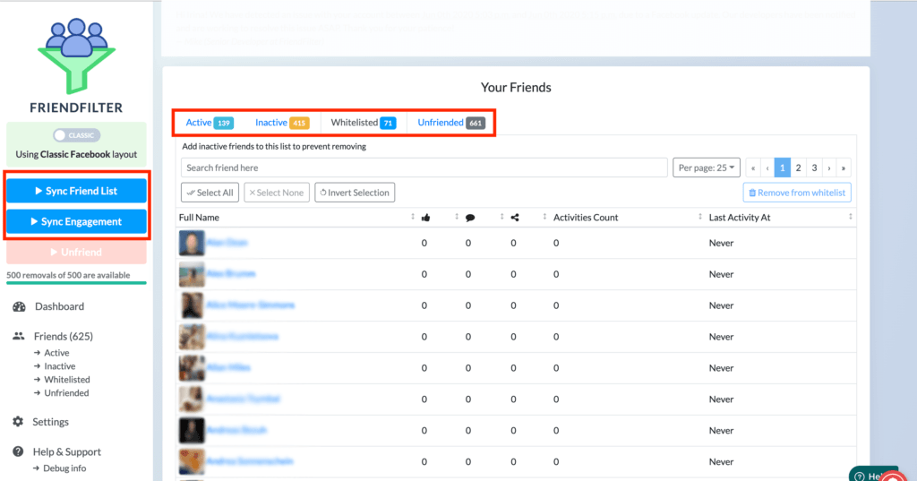Sort by the comments bubble column icon

pyautogui.click(x=468, y=218)
